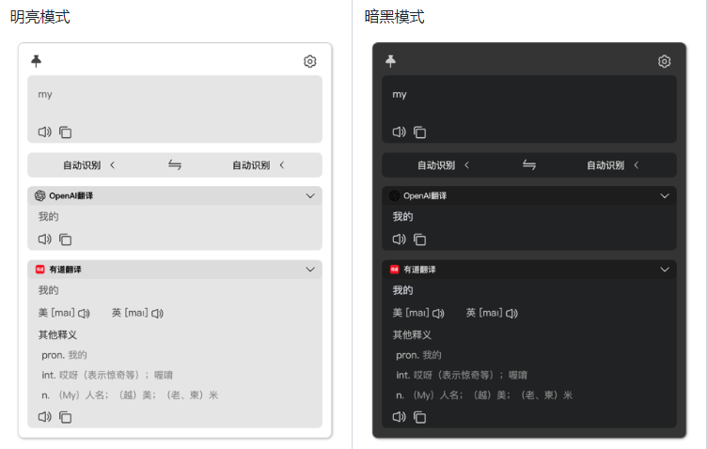Pin the dark mode translator window

(390, 61)
